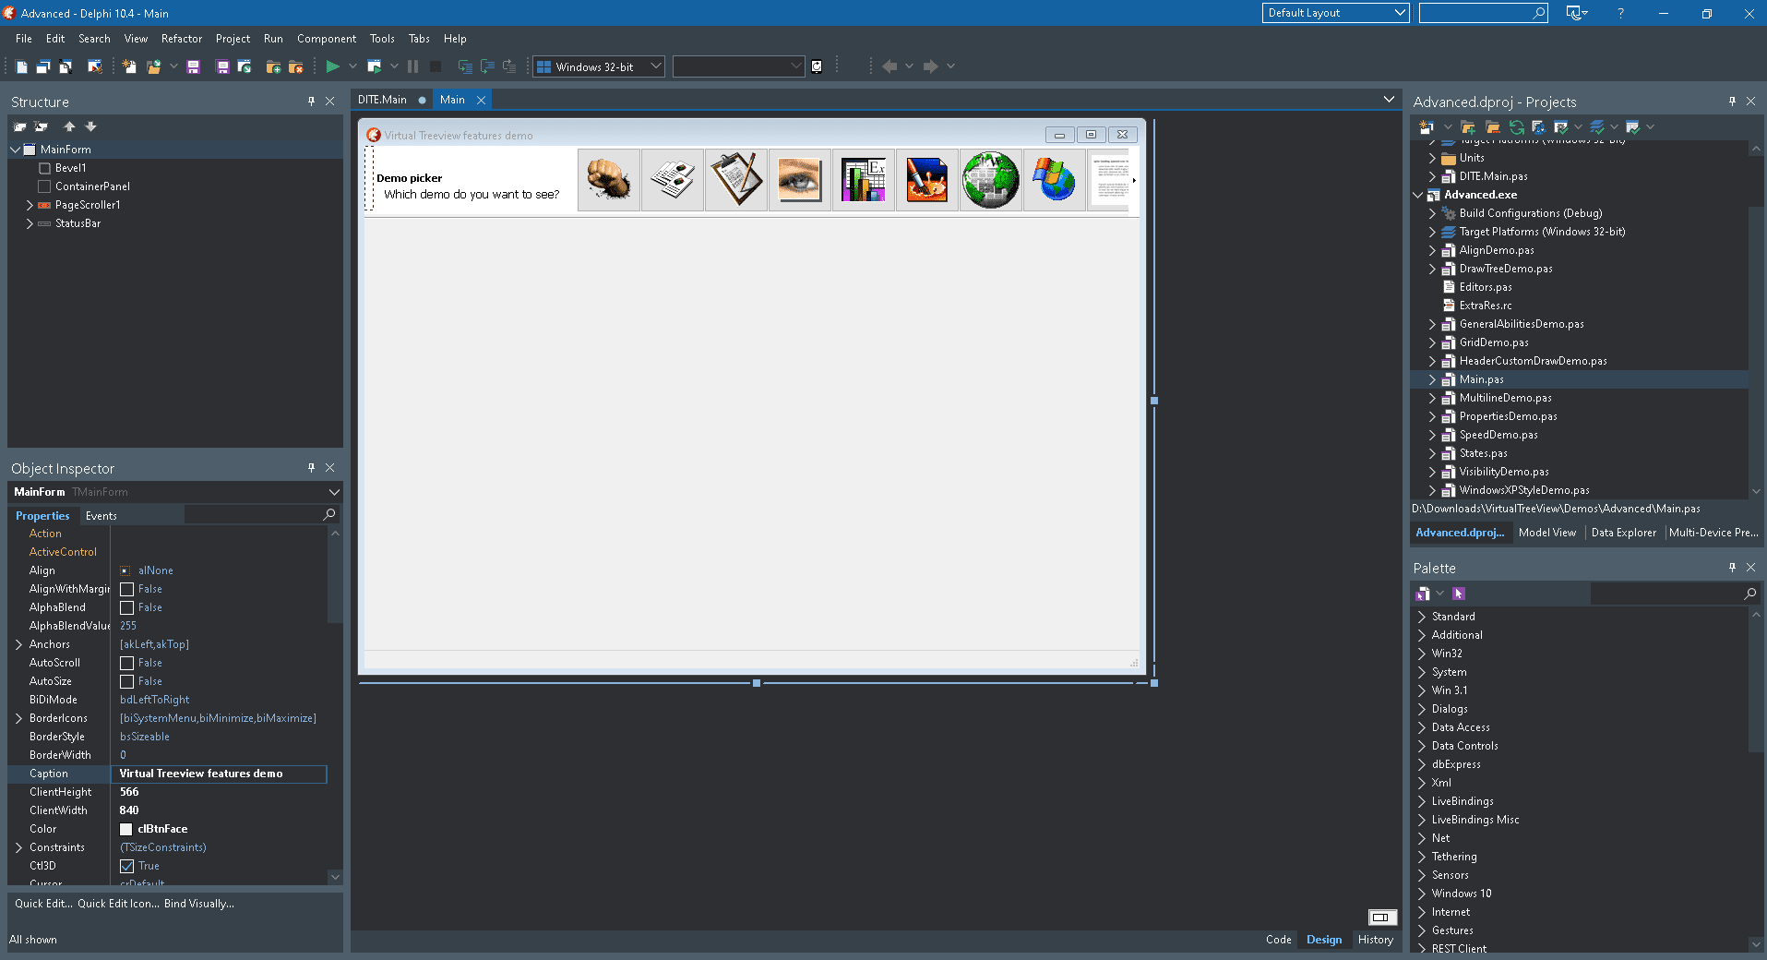Click Add New Project icon in Projects toolbar

[x=1427, y=127]
